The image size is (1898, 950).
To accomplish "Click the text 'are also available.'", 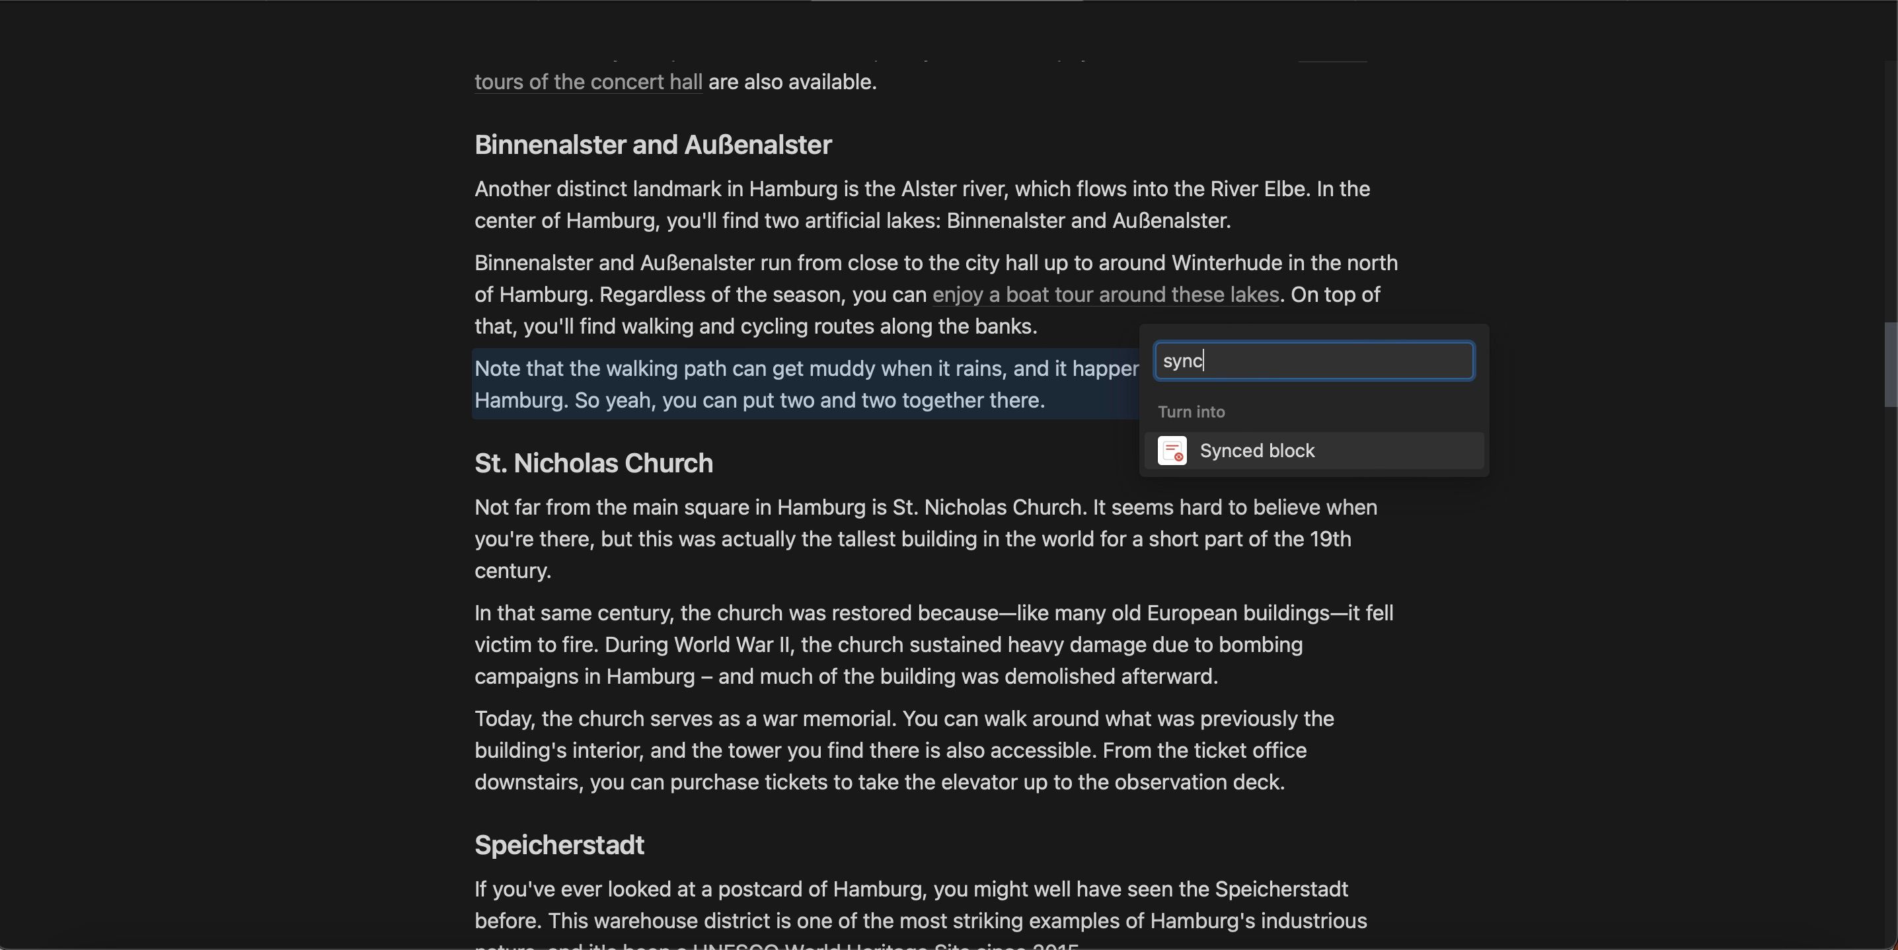I will tap(792, 82).
